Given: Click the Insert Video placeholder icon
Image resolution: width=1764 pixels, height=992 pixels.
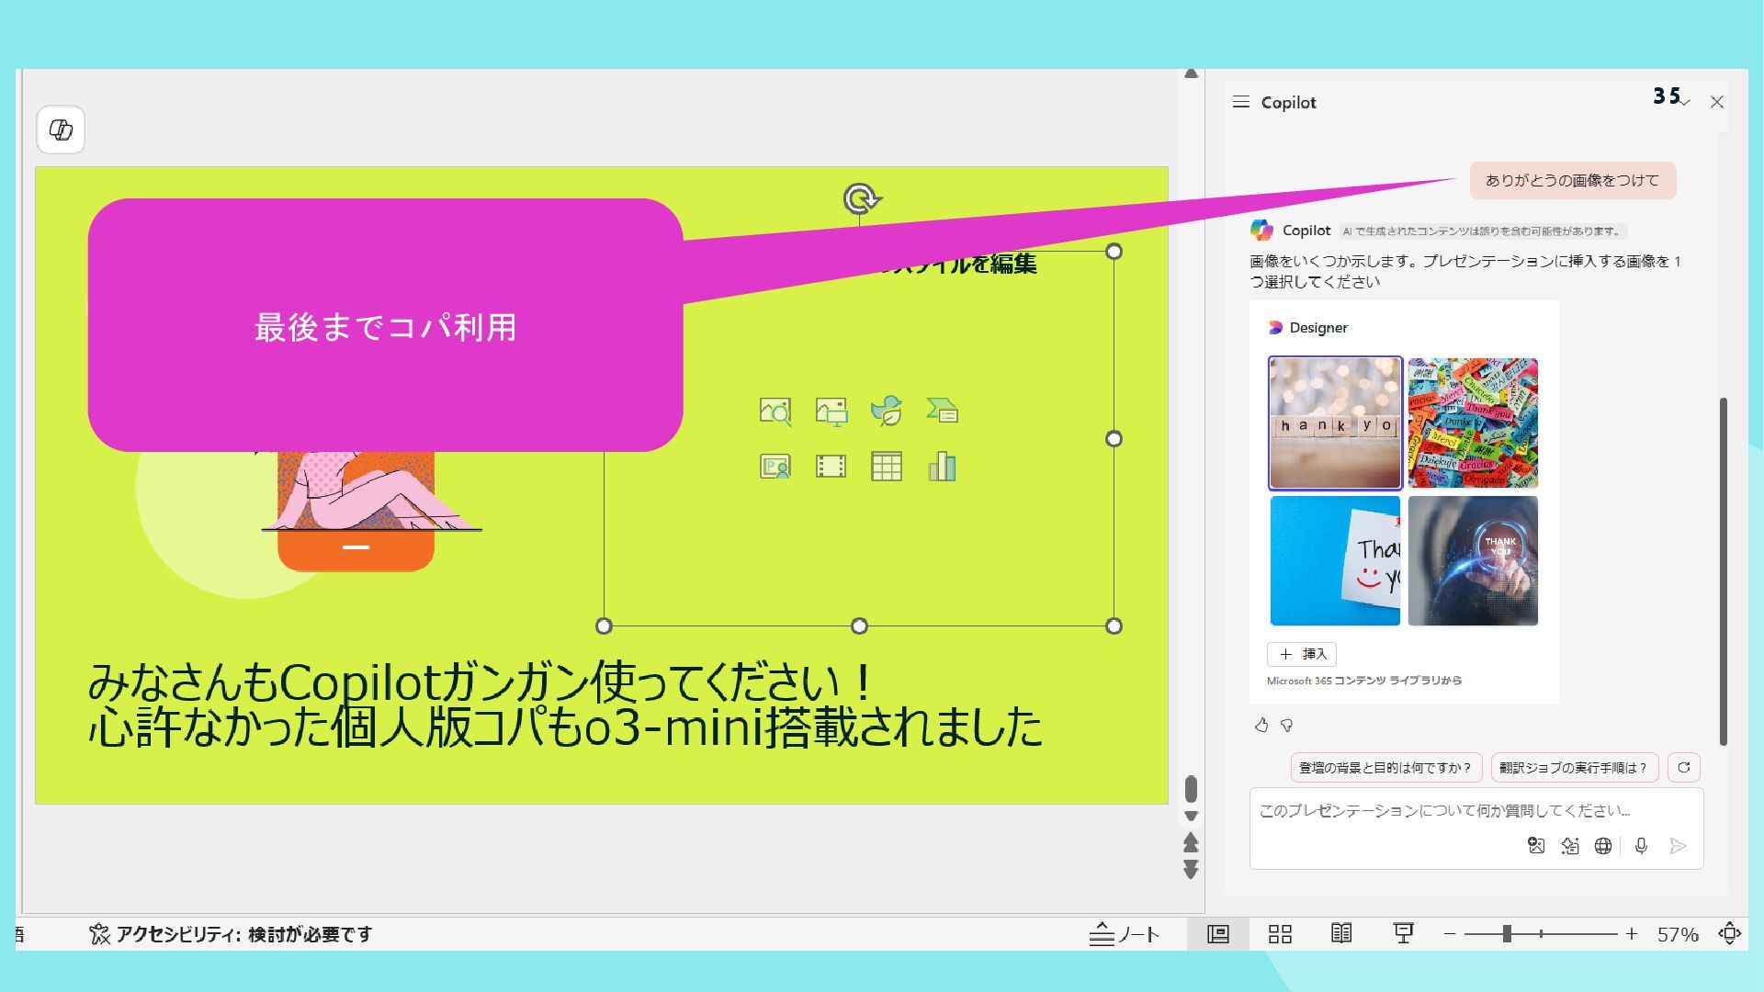Looking at the screenshot, I should (x=831, y=467).
